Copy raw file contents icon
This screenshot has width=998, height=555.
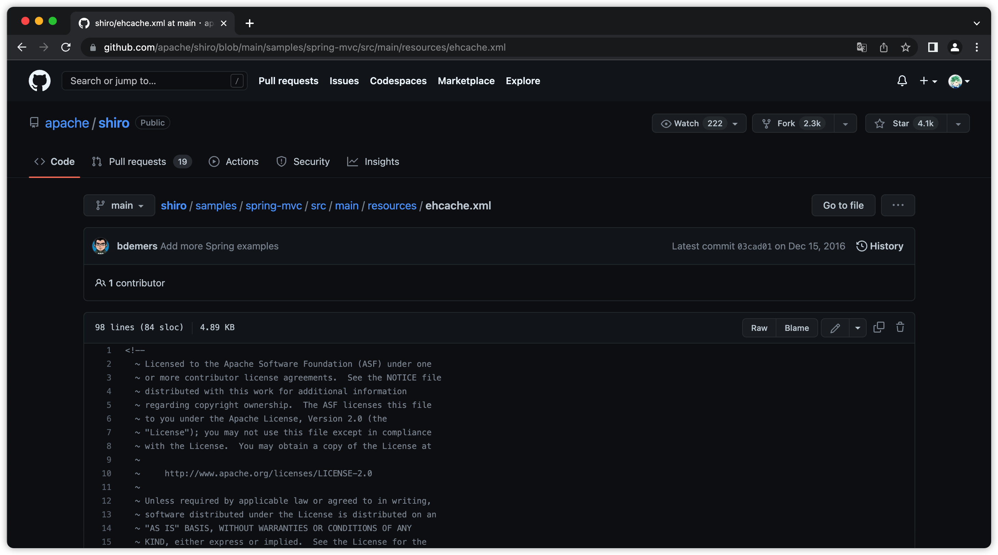click(x=879, y=327)
